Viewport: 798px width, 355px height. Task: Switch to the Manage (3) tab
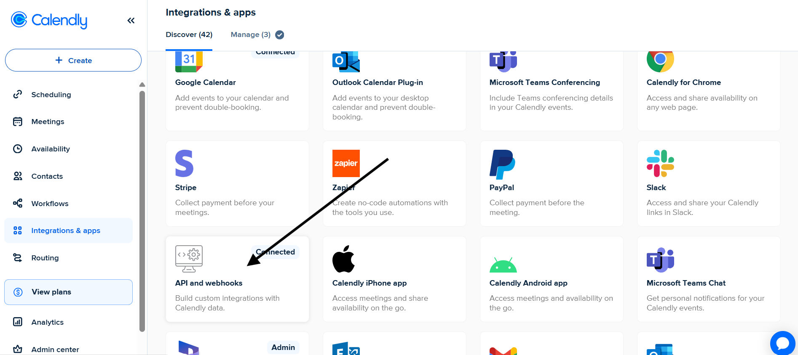point(251,34)
